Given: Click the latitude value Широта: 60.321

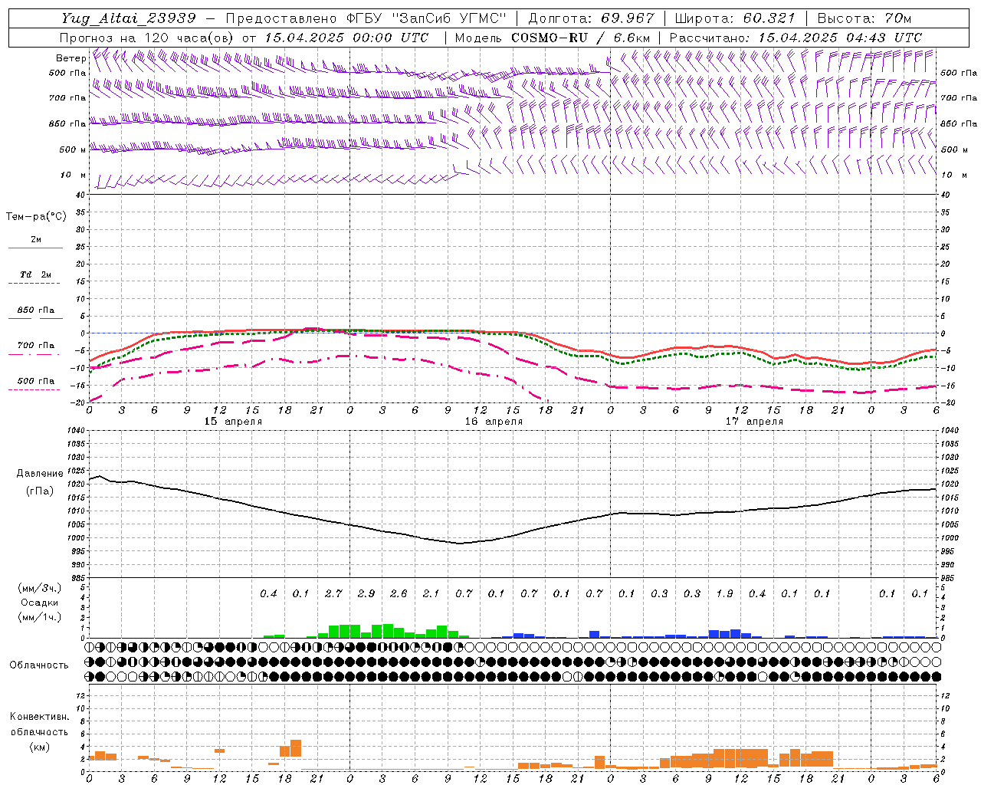Looking at the screenshot, I should (x=735, y=18).
